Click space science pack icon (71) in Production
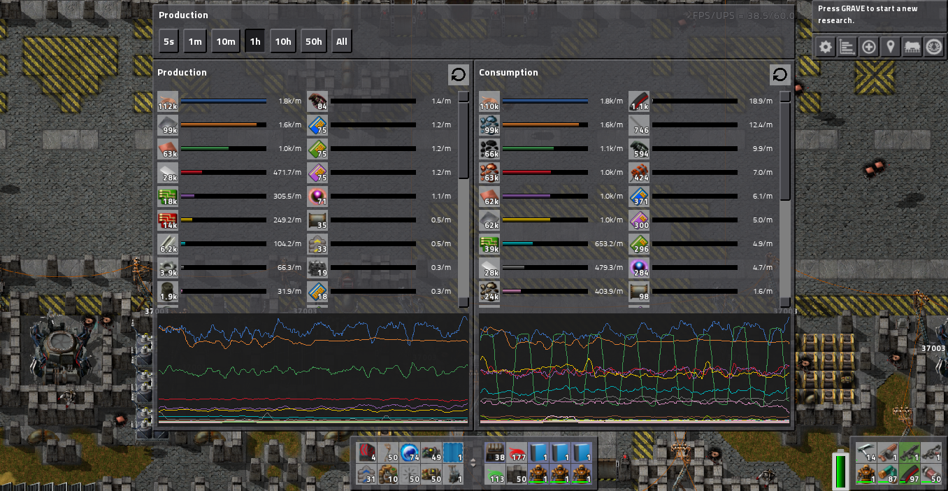Viewport: 948px width, 491px height. point(317,197)
